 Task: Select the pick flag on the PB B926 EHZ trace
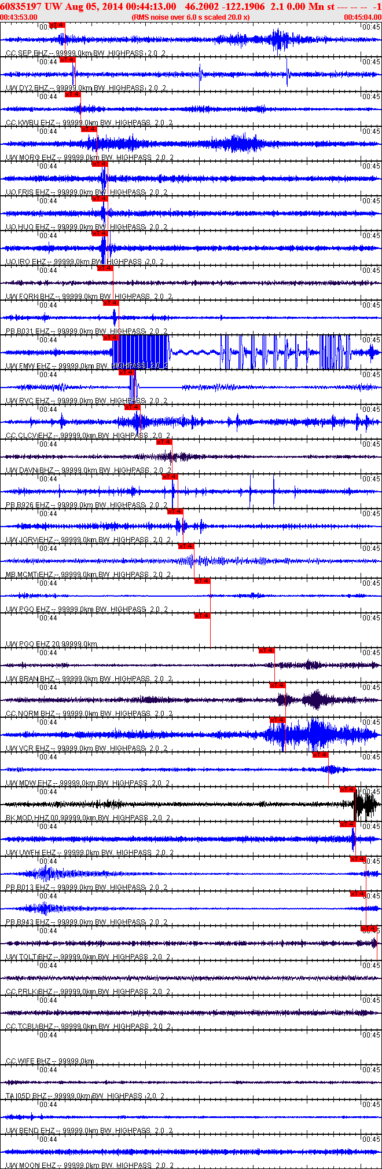click(170, 477)
